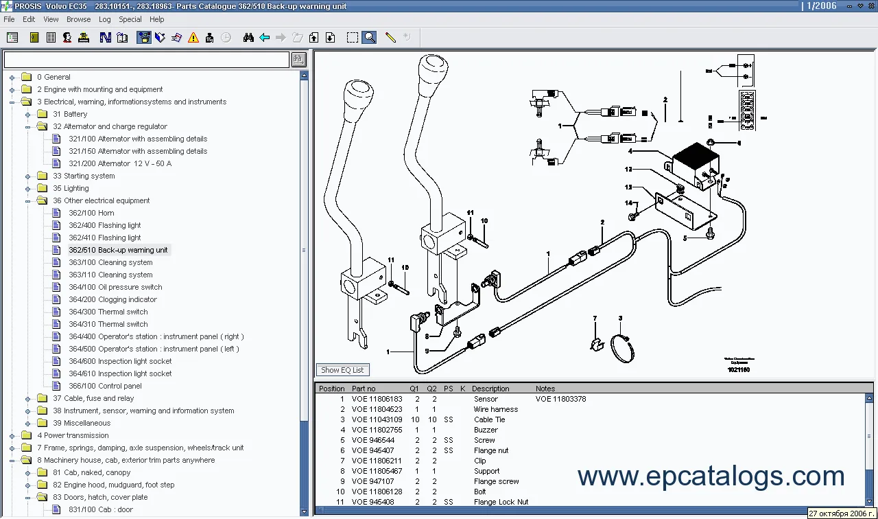878x519 pixels.
Task: Click the binoculars search icon
Action: [x=248, y=38]
